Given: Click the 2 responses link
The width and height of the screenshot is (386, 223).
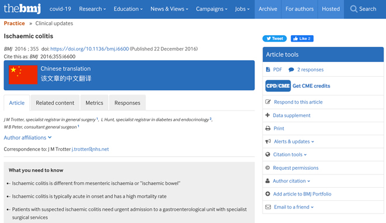Looking at the screenshot, I should click(x=310, y=70).
